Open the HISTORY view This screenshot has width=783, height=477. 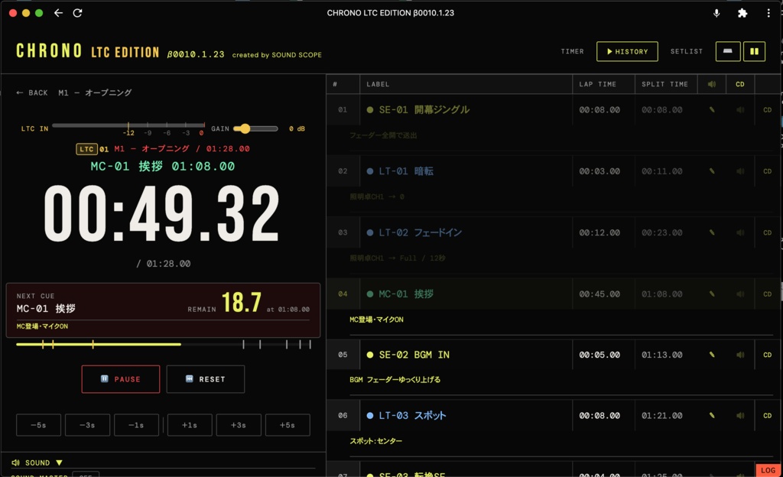pyautogui.click(x=627, y=51)
